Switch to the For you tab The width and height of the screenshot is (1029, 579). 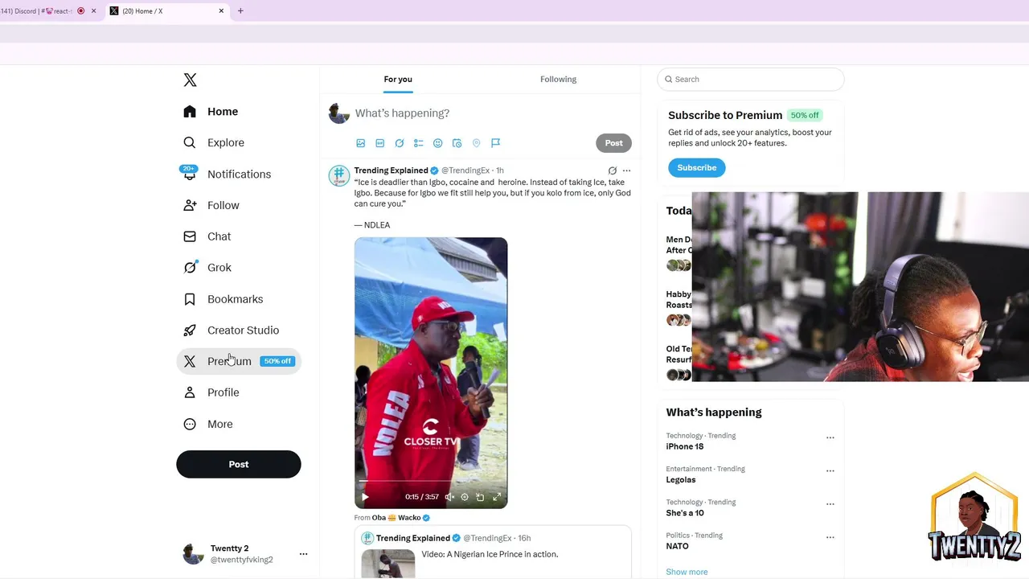tap(398, 79)
